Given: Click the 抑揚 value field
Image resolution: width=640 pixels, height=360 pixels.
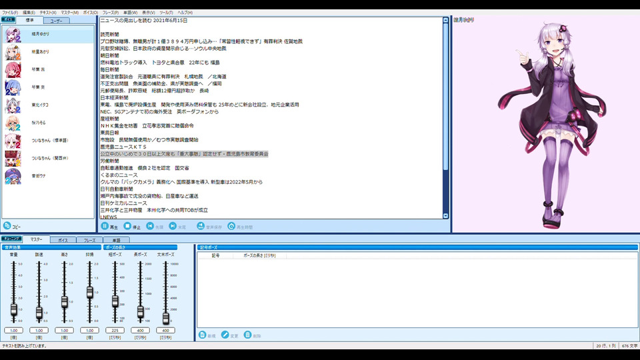Looking at the screenshot, I should (89, 330).
